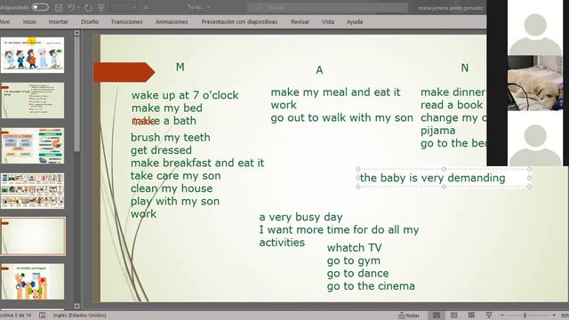569x320 pixels.
Task: Click the text 'the baby is very demanding'
Action: 433,178
